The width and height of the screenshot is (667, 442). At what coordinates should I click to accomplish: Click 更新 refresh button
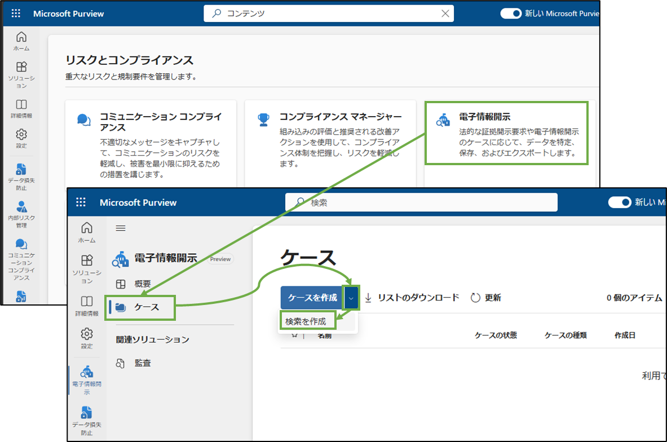click(486, 298)
